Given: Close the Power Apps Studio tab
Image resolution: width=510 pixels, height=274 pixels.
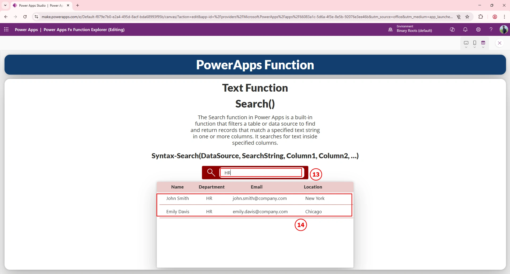Looking at the screenshot, I should pos(68,5).
